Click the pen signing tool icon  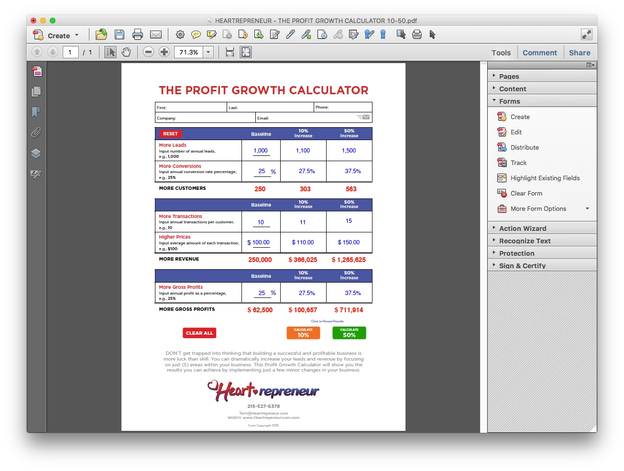pos(290,34)
